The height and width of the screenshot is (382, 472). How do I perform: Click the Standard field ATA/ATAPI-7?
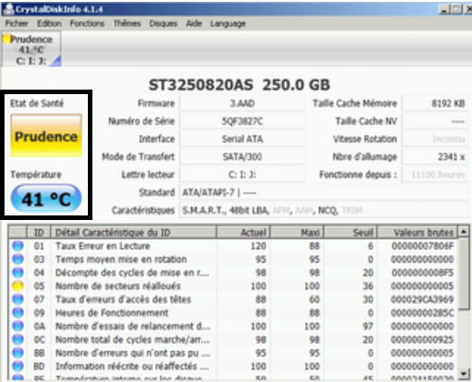point(323,192)
